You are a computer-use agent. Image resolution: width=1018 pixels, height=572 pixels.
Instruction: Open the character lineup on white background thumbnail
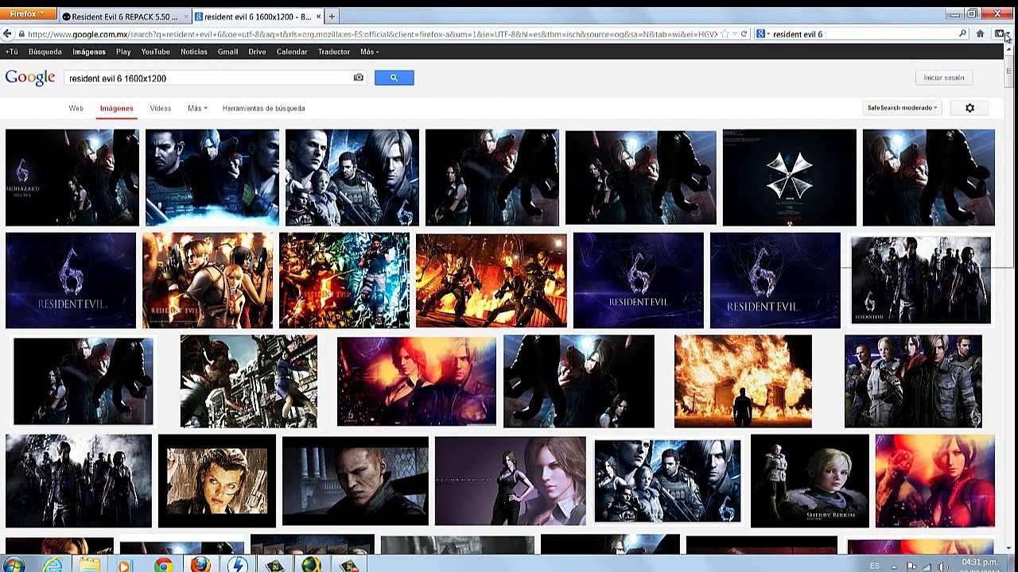click(x=921, y=280)
